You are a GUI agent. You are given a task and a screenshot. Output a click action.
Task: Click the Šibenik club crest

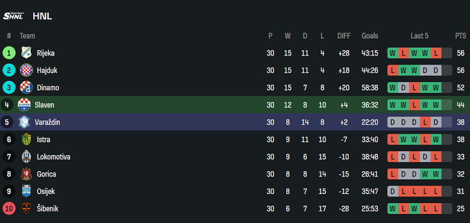click(x=27, y=209)
